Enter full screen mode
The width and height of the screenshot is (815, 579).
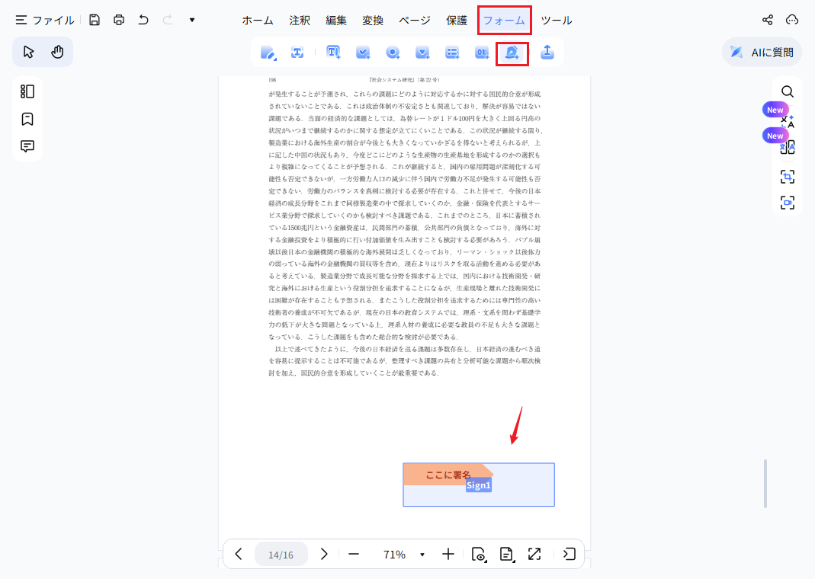[534, 554]
